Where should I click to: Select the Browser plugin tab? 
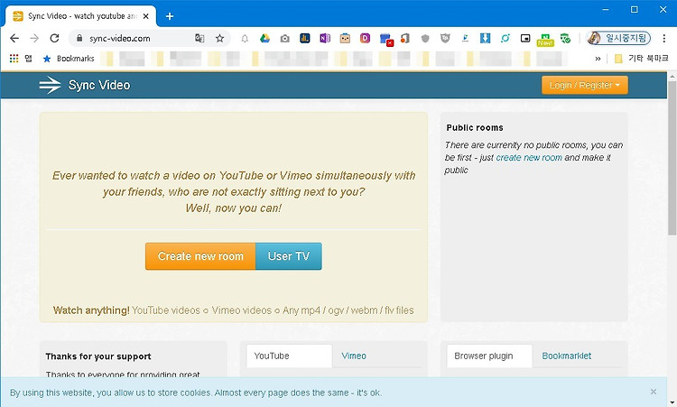click(x=489, y=356)
